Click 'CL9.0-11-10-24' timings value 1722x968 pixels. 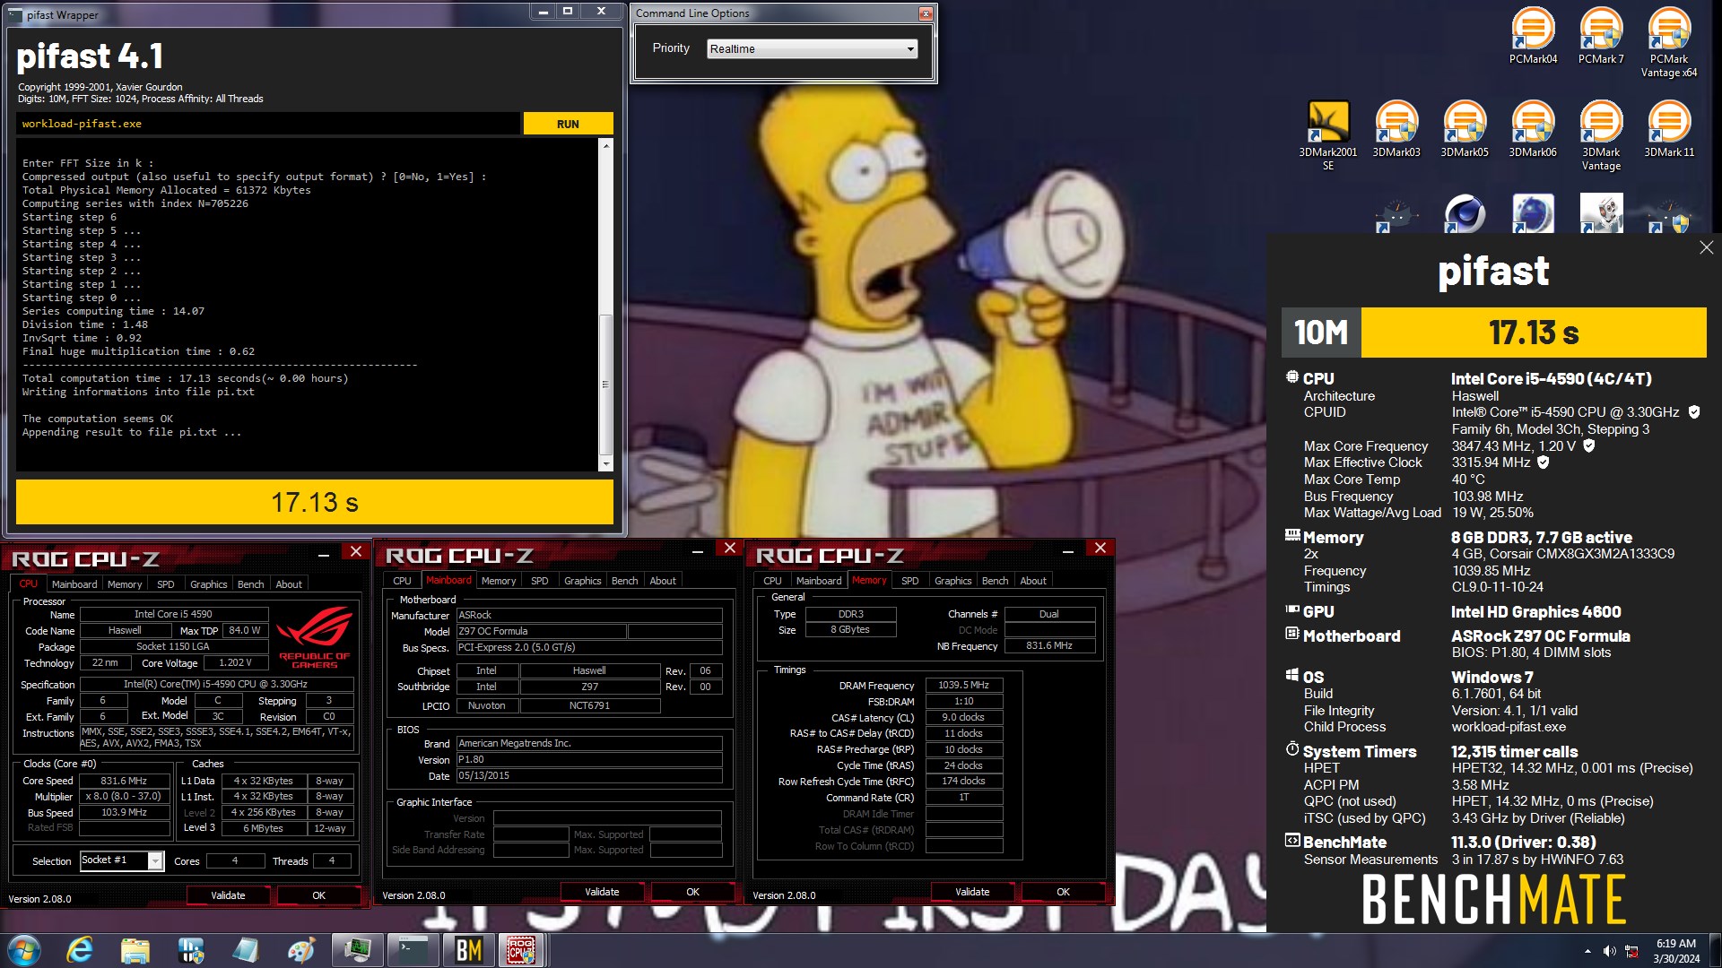pyautogui.click(x=1497, y=587)
